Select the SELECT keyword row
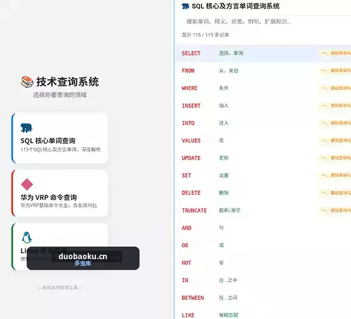The width and height of the screenshot is (351, 319). [263, 53]
